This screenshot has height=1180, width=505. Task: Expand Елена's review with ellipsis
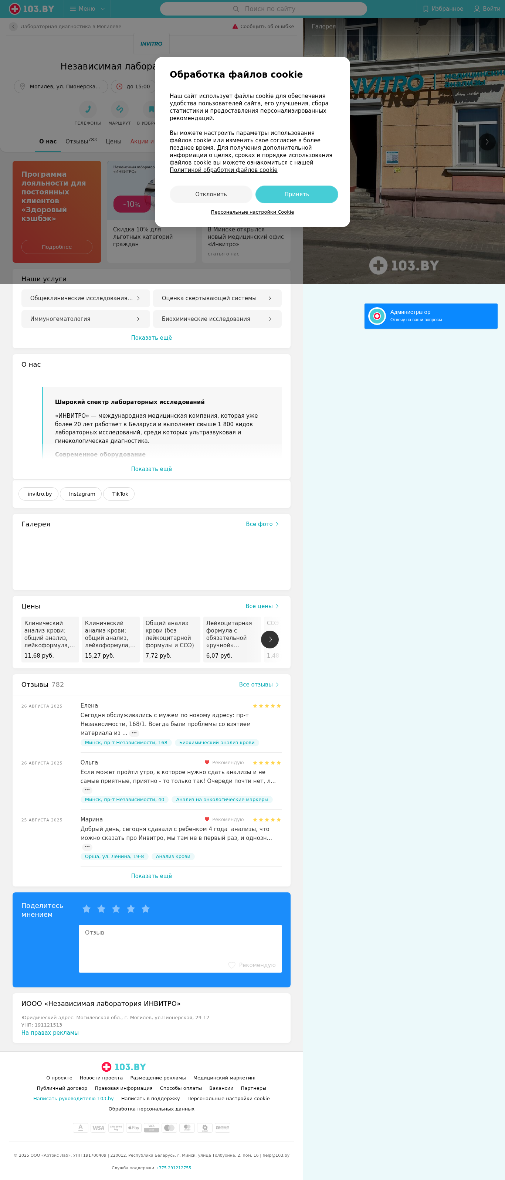[x=134, y=733]
